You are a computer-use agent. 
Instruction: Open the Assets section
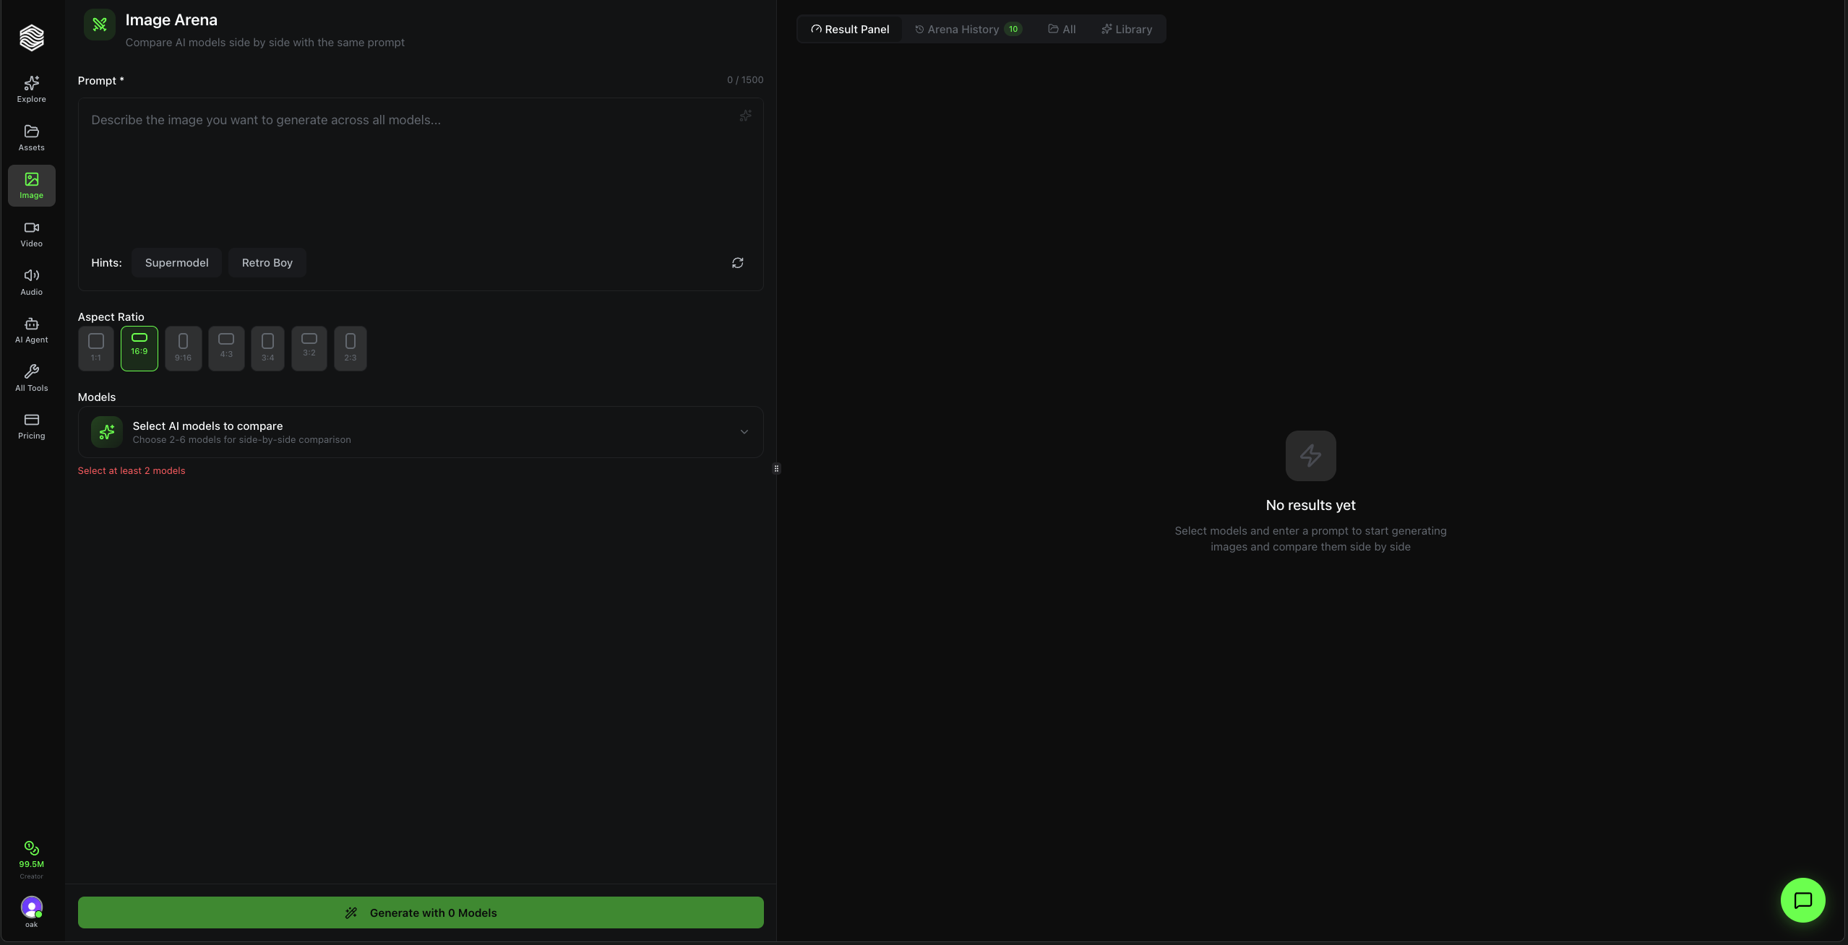(31, 137)
